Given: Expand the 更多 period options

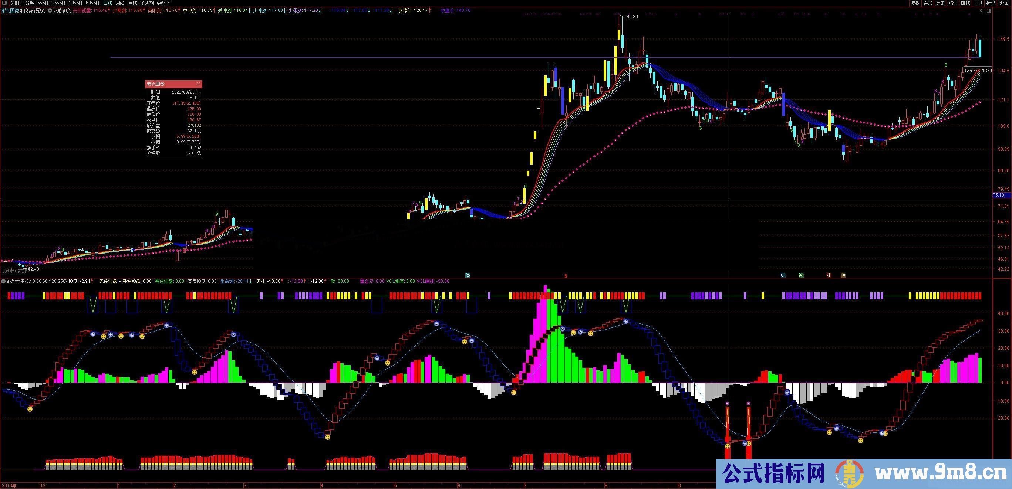Looking at the screenshot, I should tap(163, 3).
